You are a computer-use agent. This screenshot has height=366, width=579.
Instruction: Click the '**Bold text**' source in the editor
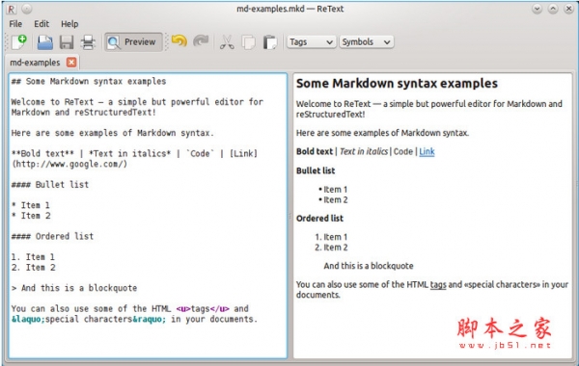click(x=42, y=154)
